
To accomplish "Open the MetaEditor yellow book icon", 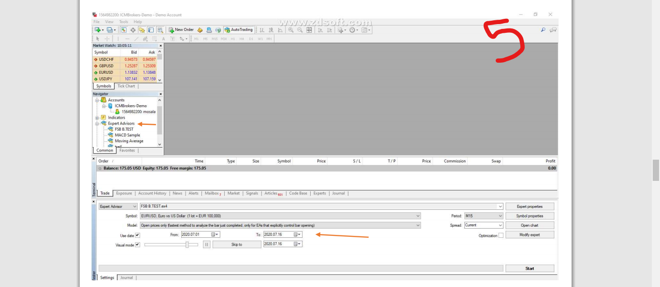I will (x=200, y=30).
